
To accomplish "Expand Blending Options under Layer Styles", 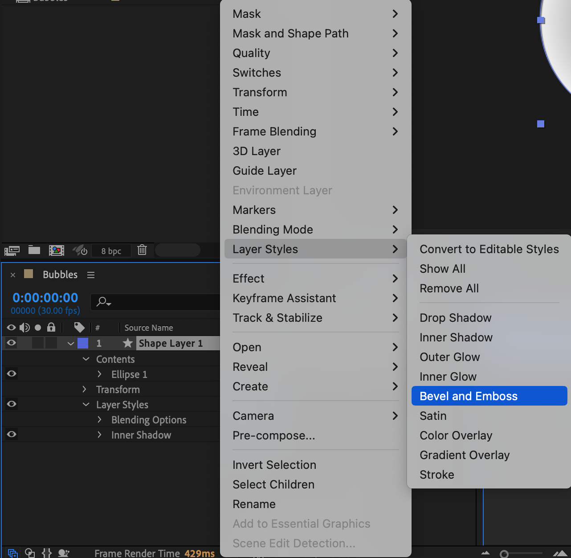I will (x=99, y=420).
